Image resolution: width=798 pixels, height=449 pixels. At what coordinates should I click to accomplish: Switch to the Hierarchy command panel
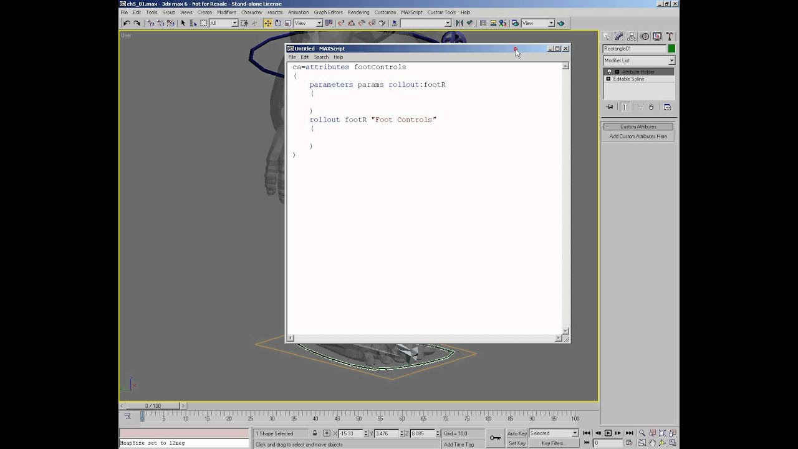coord(632,37)
